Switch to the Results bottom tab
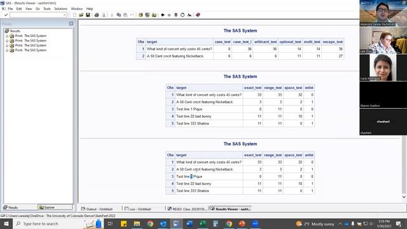 [x=20, y=207]
